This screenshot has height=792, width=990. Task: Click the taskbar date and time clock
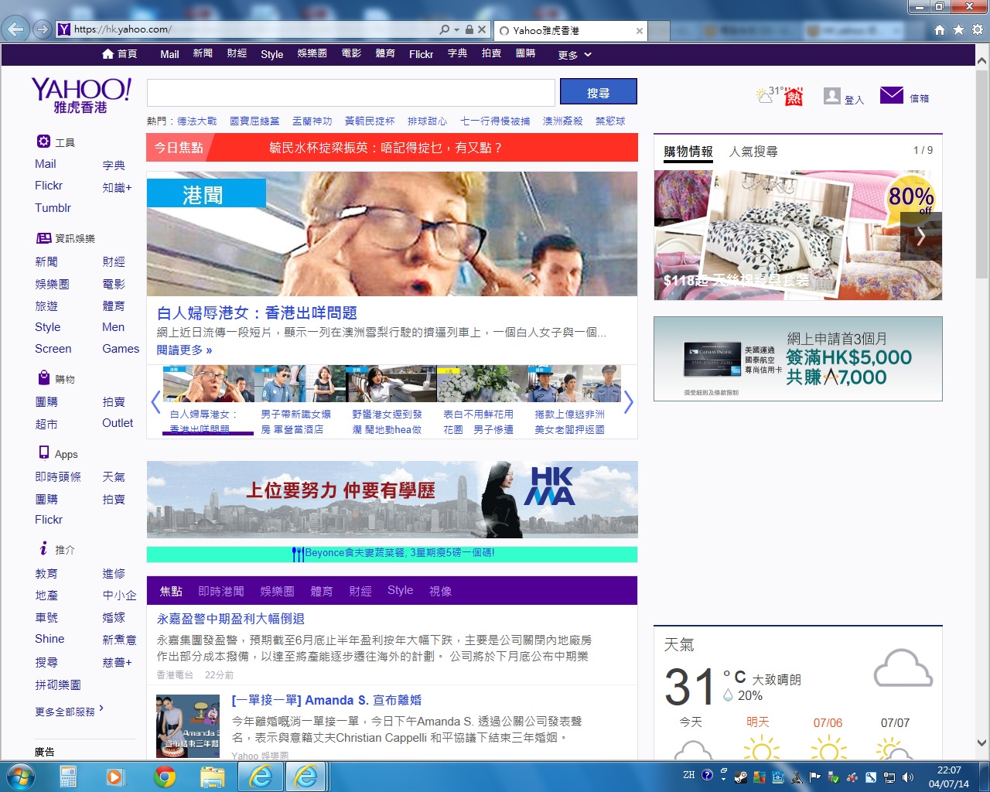[x=948, y=777]
